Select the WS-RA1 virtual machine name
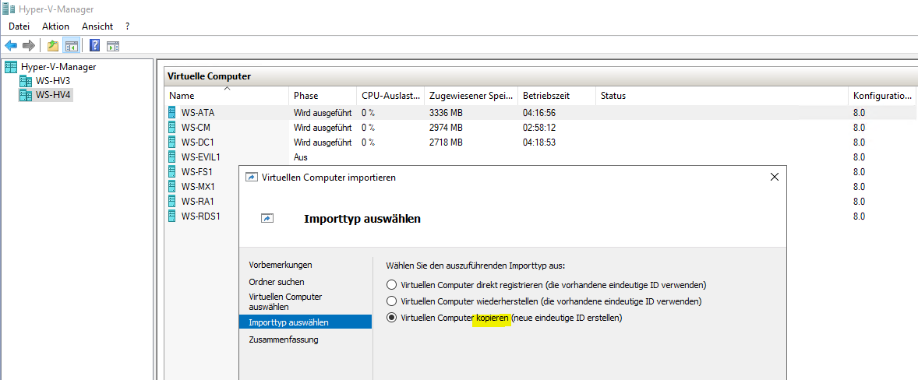918x380 pixels. (x=197, y=201)
